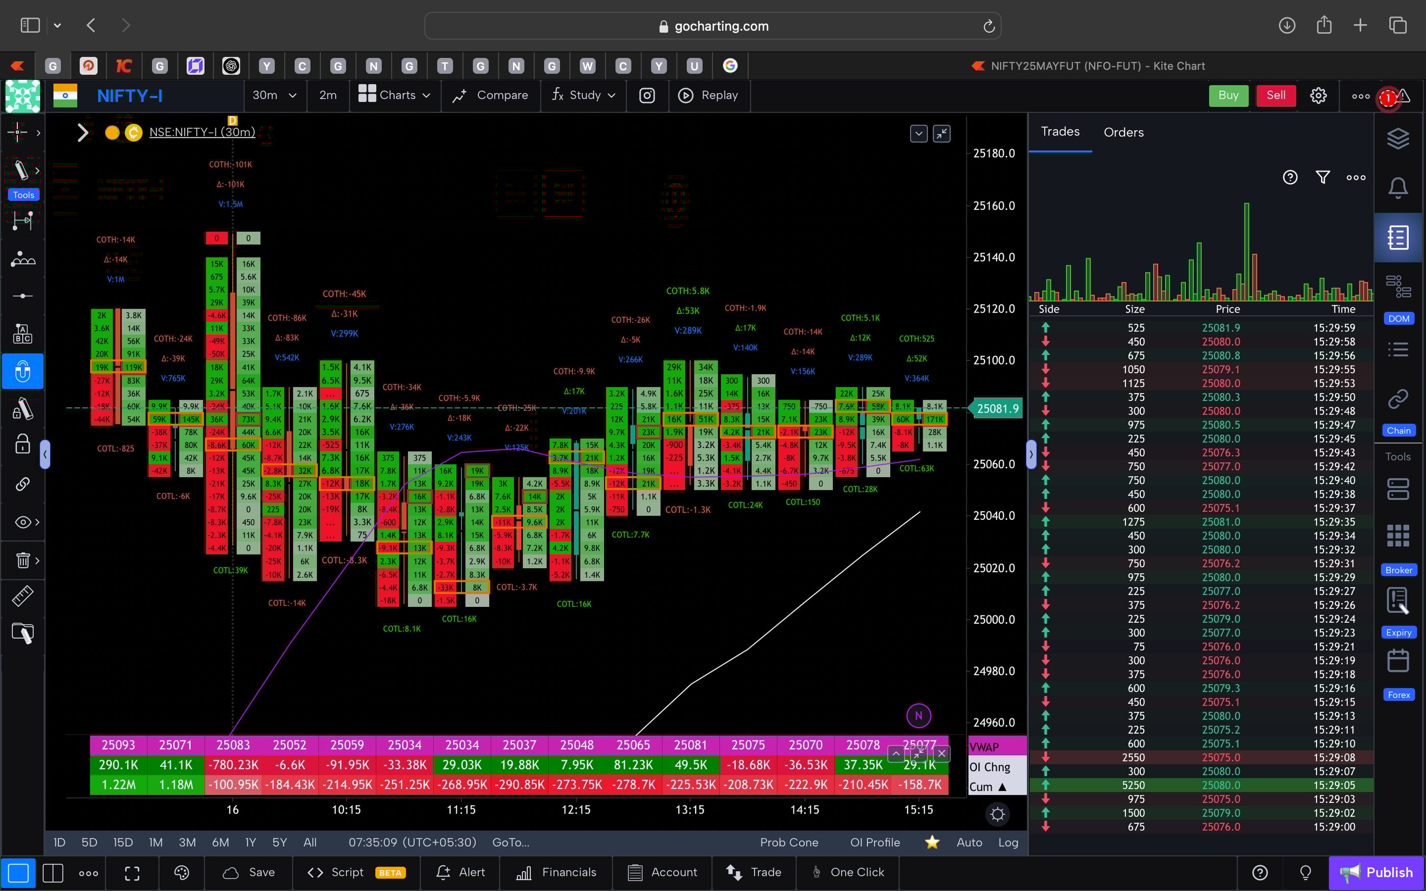Open the 30m timeframe dropdown

tap(275, 96)
